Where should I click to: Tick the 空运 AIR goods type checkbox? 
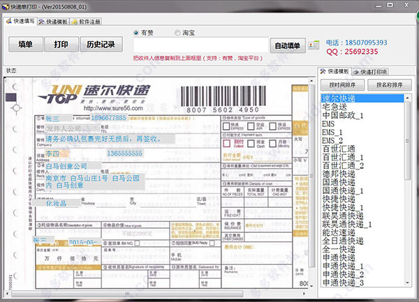coord(251,126)
